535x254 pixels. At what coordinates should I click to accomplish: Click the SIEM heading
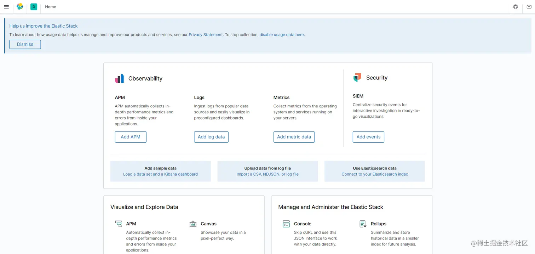[x=358, y=96]
